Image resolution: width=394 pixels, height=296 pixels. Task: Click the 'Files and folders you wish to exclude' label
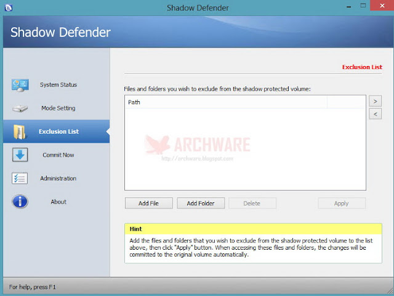coord(217,89)
